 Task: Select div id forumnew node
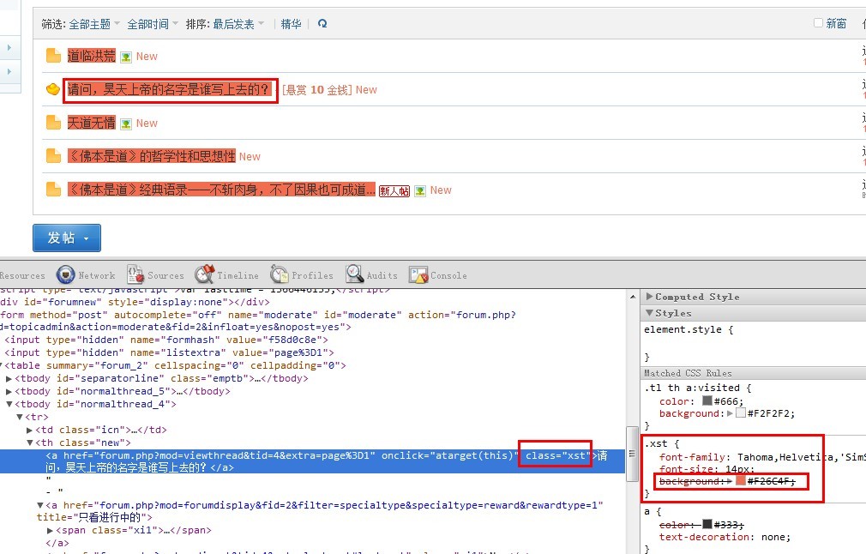point(135,302)
